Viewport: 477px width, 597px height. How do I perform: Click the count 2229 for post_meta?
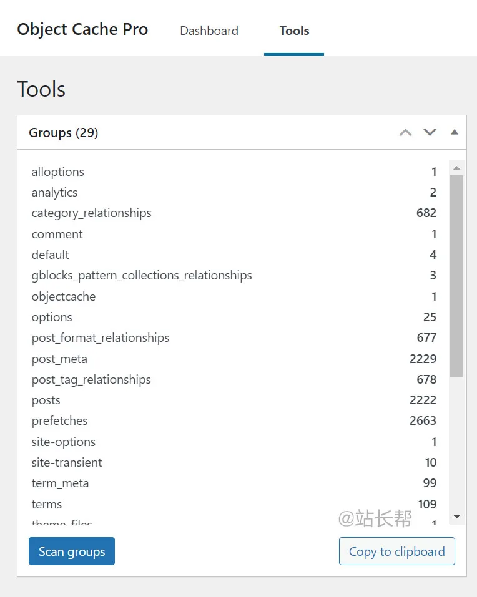click(423, 359)
